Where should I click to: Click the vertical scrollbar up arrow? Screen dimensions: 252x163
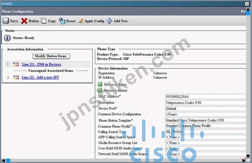(248, 9)
